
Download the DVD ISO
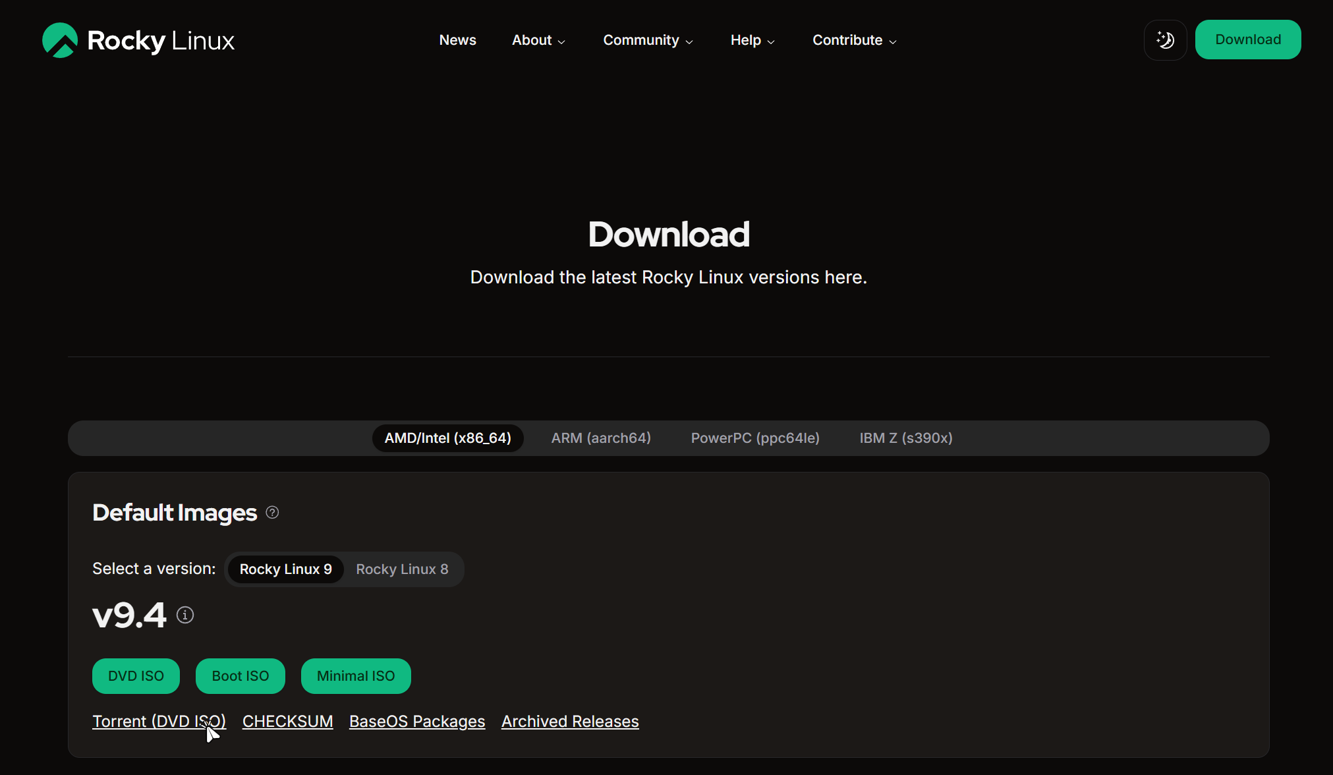tap(136, 676)
